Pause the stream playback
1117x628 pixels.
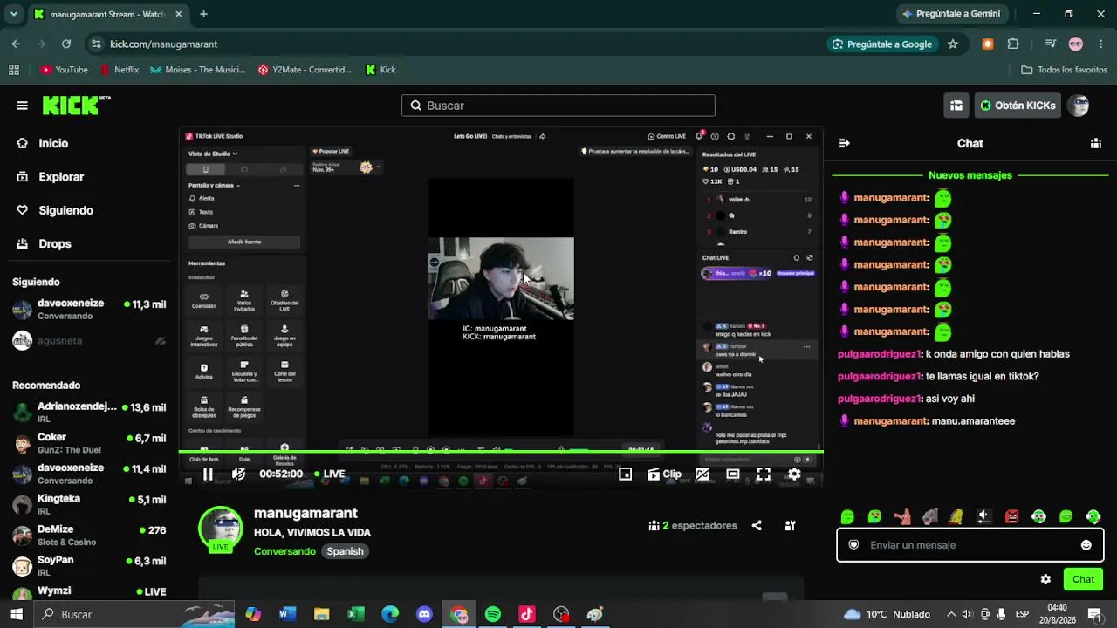coord(208,474)
